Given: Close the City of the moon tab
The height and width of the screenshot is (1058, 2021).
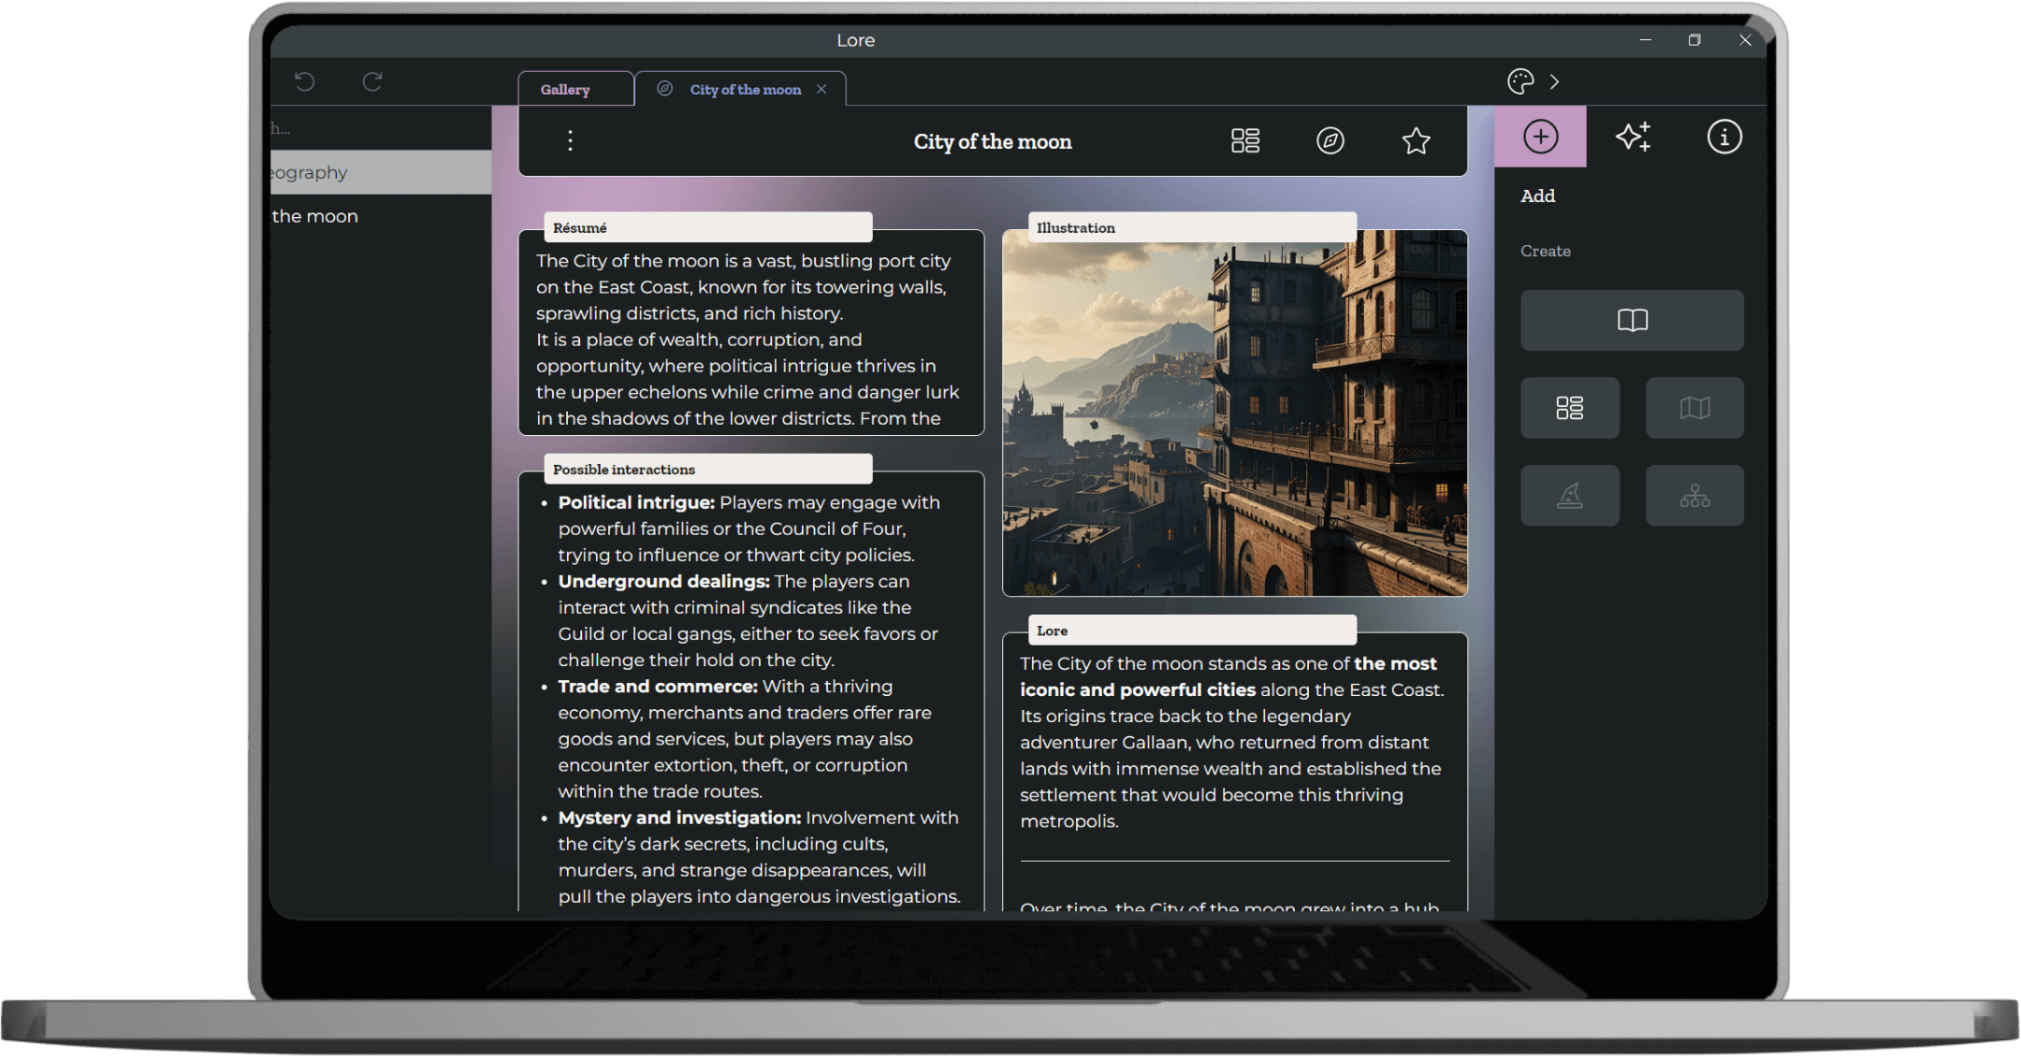Looking at the screenshot, I should [821, 89].
